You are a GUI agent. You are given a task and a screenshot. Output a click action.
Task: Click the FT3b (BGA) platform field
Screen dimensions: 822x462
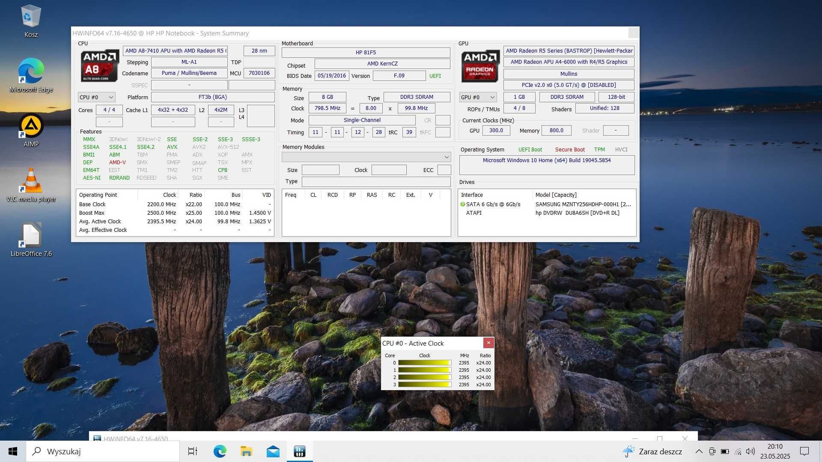[213, 97]
